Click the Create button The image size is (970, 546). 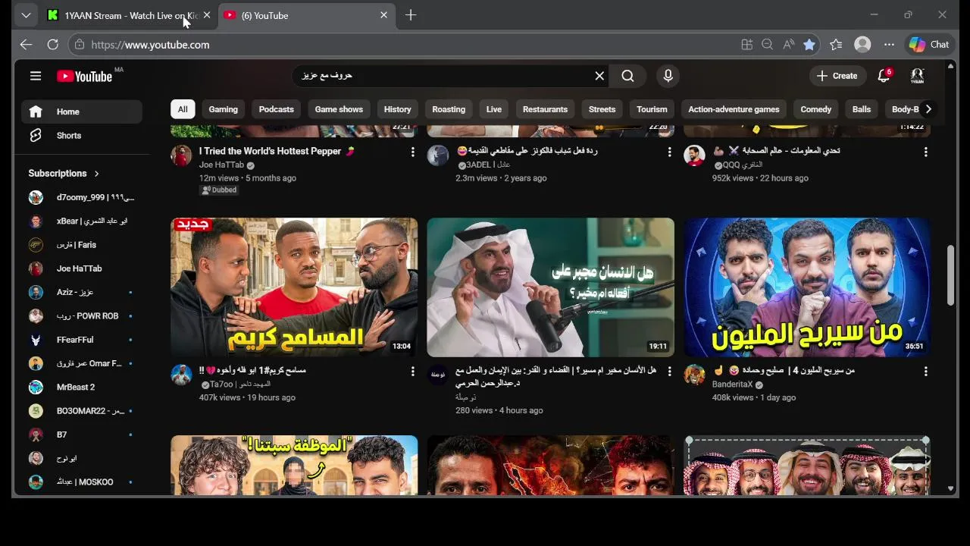[x=837, y=76]
